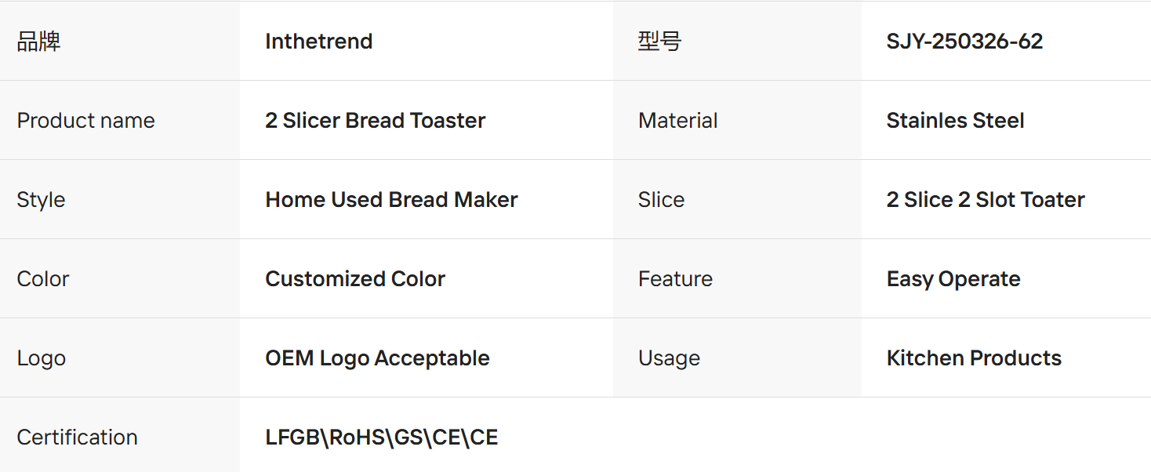Click the LFGB\RoHS\GS\CE\CE certification value
The image size is (1151, 472).
(x=382, y=438)
